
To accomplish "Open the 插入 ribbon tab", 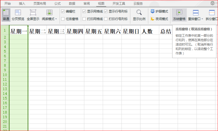I will (x=22, y=4).
